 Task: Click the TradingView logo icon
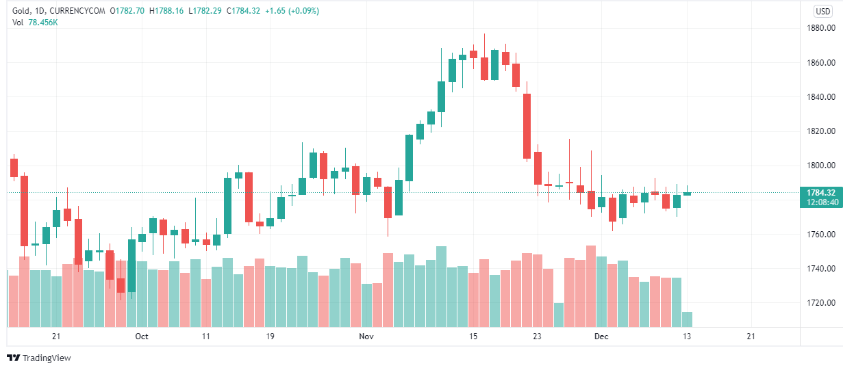point(13,358)
